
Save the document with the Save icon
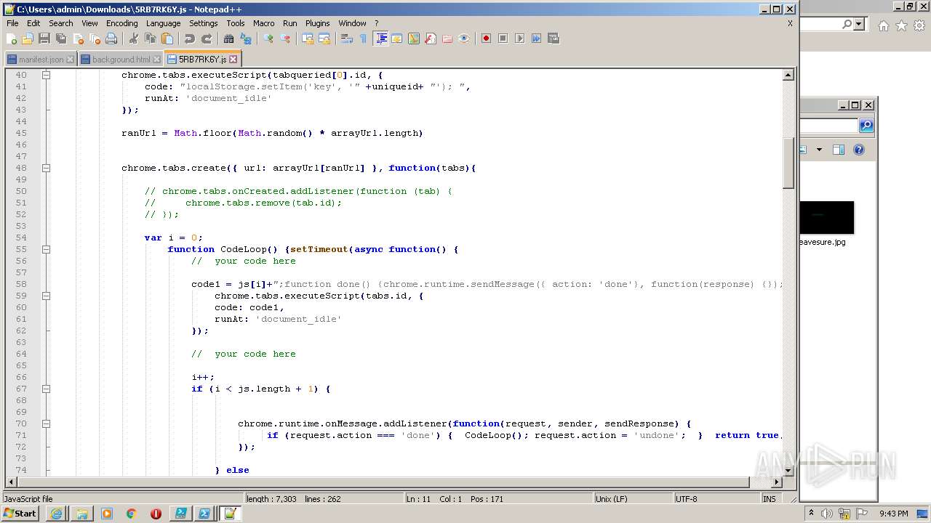(44, 38)
